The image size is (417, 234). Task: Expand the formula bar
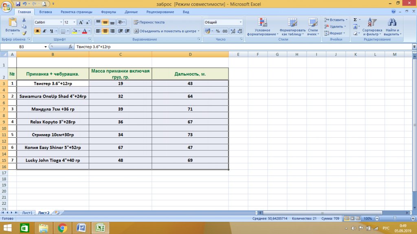[x=414, y=47]
